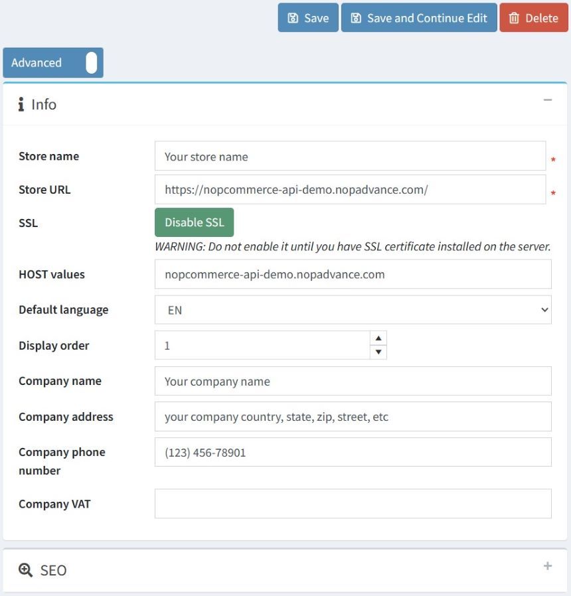This screenshot has width=571, height=596.
Task: Click the Display order label
Action: [x=54, y=346]
